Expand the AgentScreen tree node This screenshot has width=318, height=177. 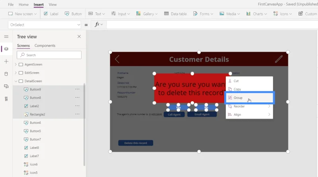(16, 64)
